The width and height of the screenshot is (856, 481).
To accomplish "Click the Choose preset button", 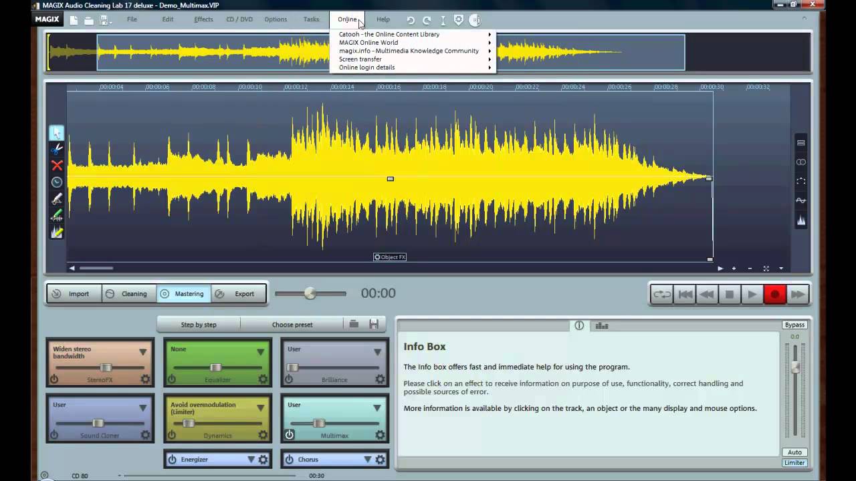I will pyautogui.click(x=292, y=325).
